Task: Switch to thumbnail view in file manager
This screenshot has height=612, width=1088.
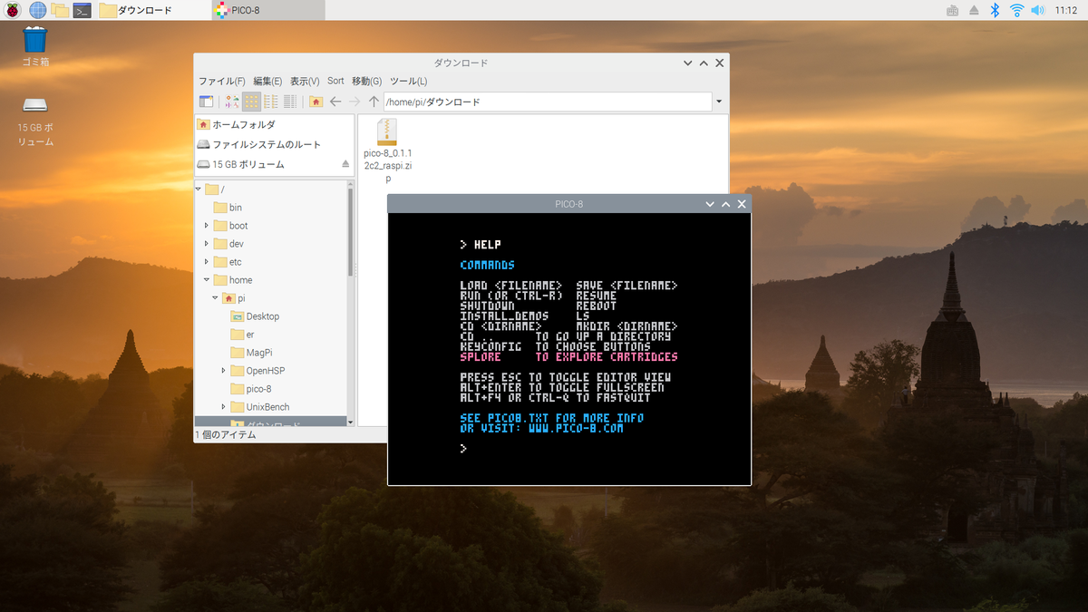Action: click(x=232, y=102)
